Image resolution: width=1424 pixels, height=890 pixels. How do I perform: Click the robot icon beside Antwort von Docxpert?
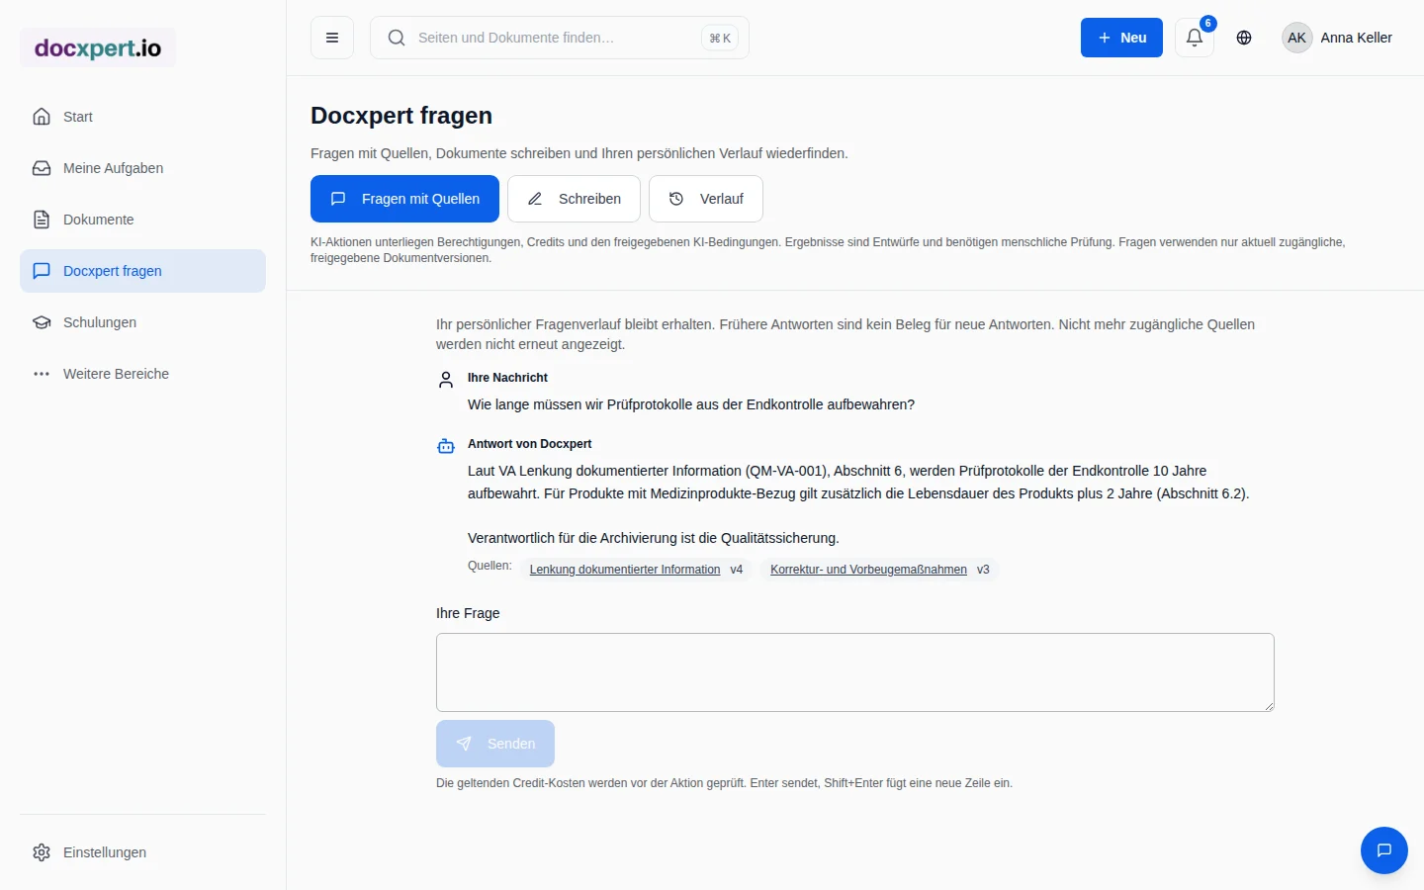(x=446, y=446)
